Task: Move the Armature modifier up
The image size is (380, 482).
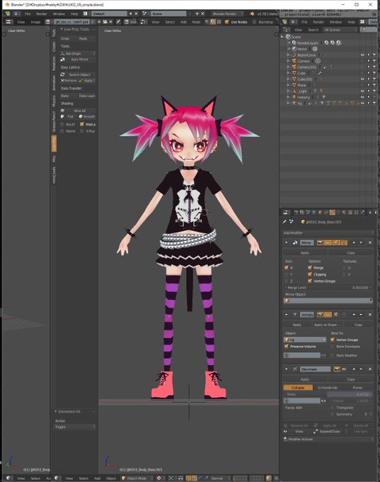Action: point(354,315)
